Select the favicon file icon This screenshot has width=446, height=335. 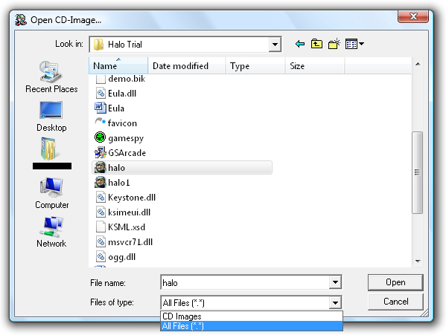[x=100, y=123]
